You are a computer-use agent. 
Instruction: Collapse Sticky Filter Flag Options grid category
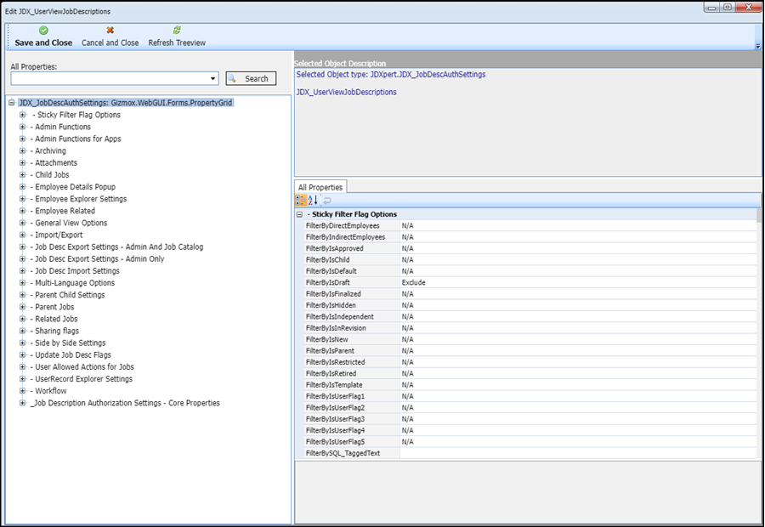(299, 214)
